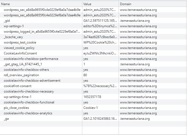Click the yes value of cookielawinfo-checkbox-functional
Viewport: 187px width, 135px height.
86,103
